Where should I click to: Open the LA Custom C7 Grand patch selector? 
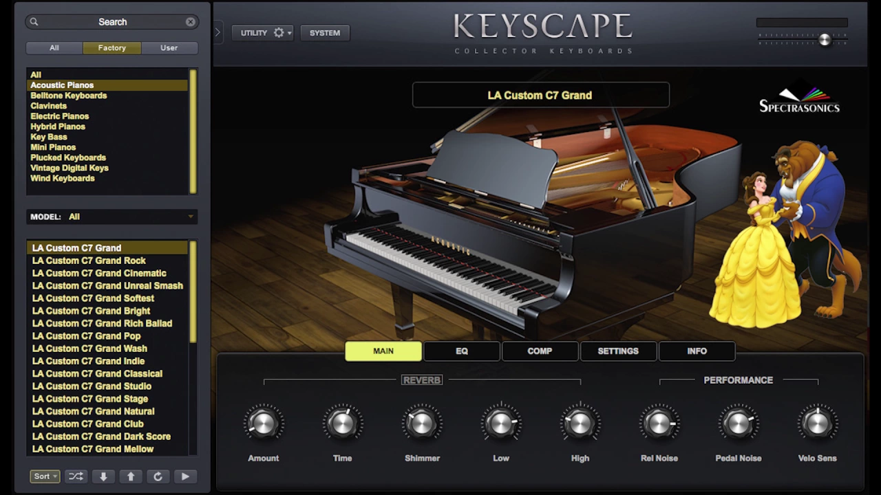point(540,96)
